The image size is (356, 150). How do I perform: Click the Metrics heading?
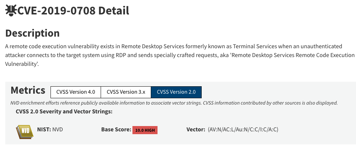28,90
